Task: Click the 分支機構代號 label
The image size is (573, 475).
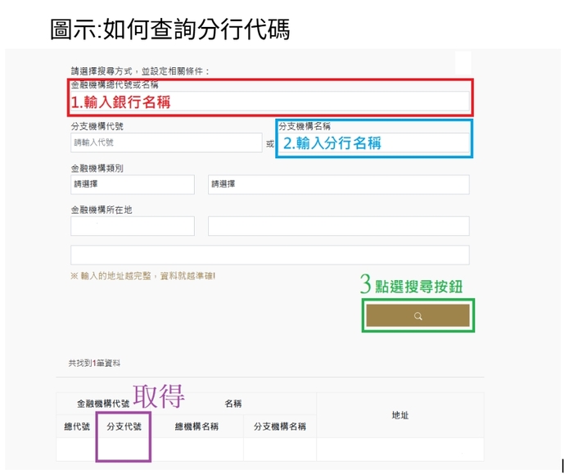Action: pyautogui.click(x=97, y=126)
